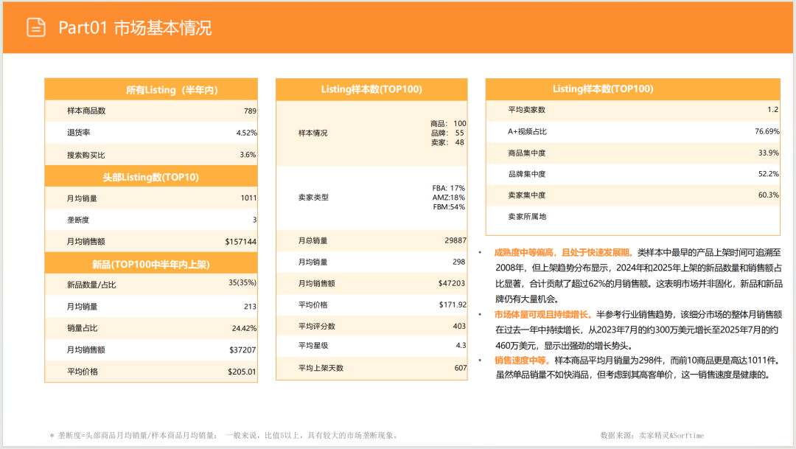Select the '卖家集中度' label

click(527, 195)
